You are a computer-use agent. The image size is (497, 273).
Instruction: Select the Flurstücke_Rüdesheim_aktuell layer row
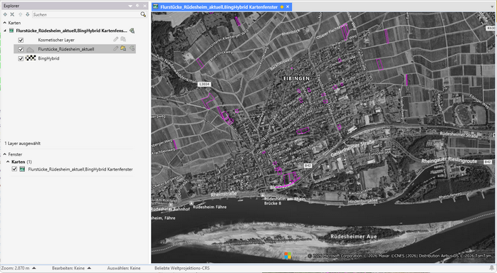pyautogui.click(x=75, y=49)
